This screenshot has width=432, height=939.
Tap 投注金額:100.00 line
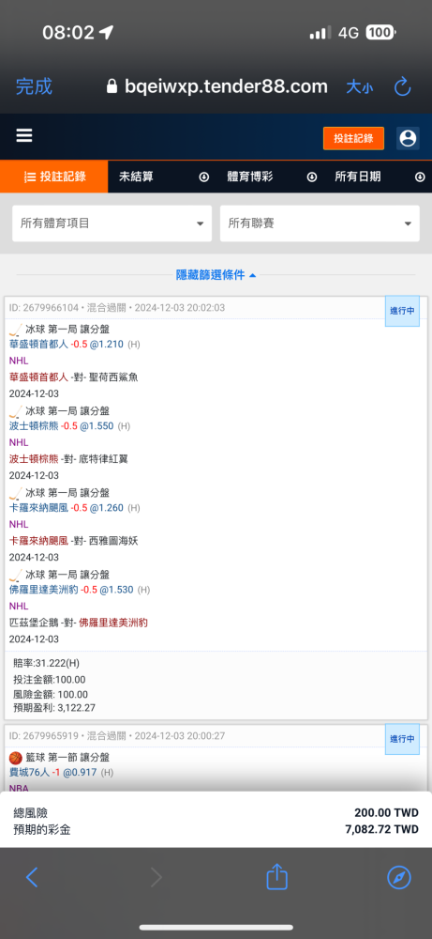(x=49, y=679)
